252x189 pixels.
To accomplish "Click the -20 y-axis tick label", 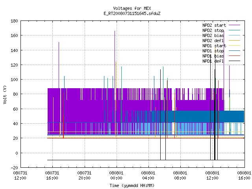I will coord(14,168).
